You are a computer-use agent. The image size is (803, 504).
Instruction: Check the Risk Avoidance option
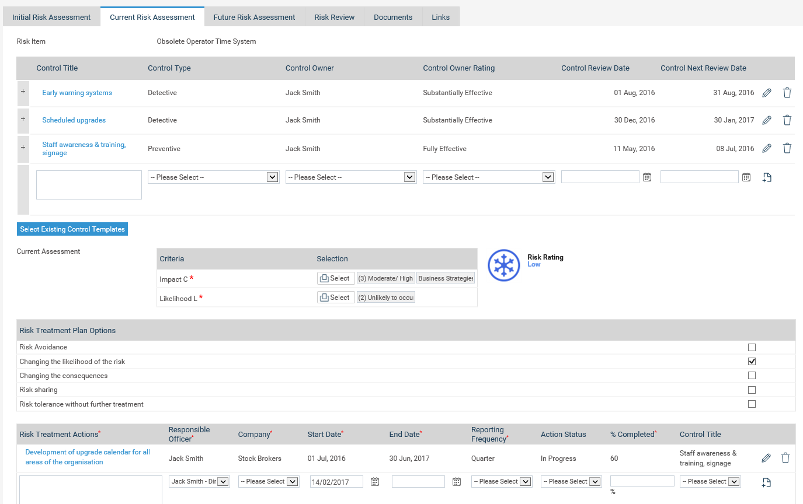click(752, 347)
